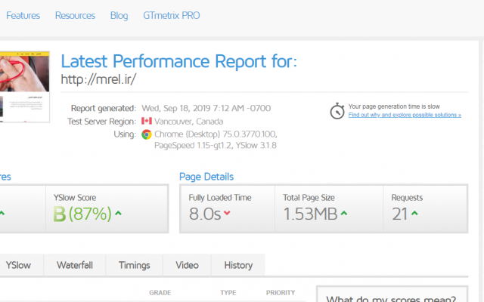Click the Canada flag icon
The image size is (484, 302).
pyautogui.click(x=147, y=121)
